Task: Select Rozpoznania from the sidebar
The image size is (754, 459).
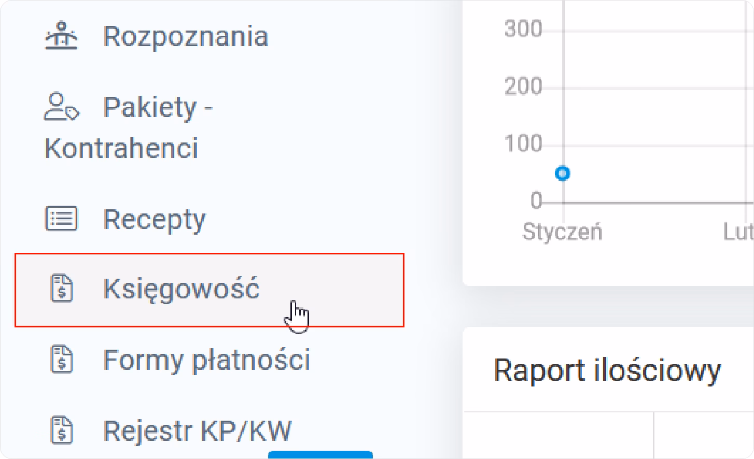Action: (186, 36)
